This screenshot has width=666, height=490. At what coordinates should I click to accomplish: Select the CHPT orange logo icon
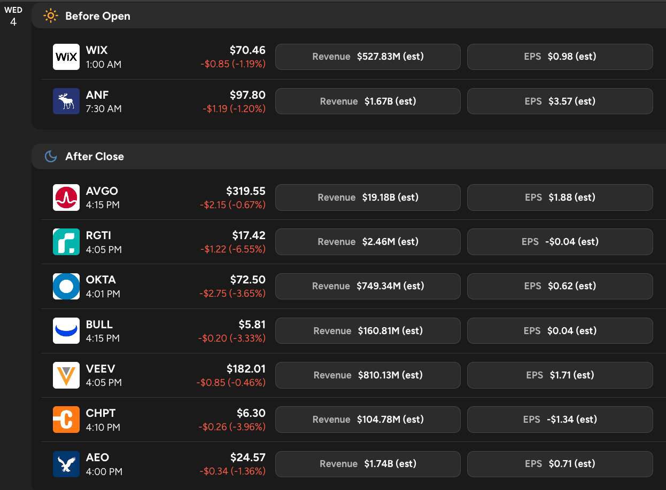click(x=66, y=420)
